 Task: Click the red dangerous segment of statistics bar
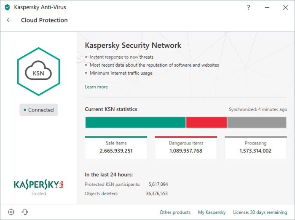[206, 122]
